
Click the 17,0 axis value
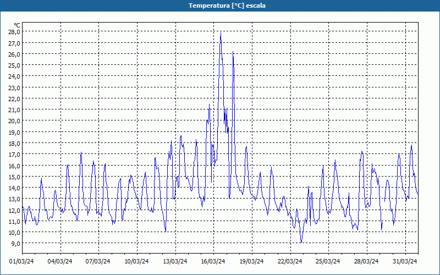point(14,155)
